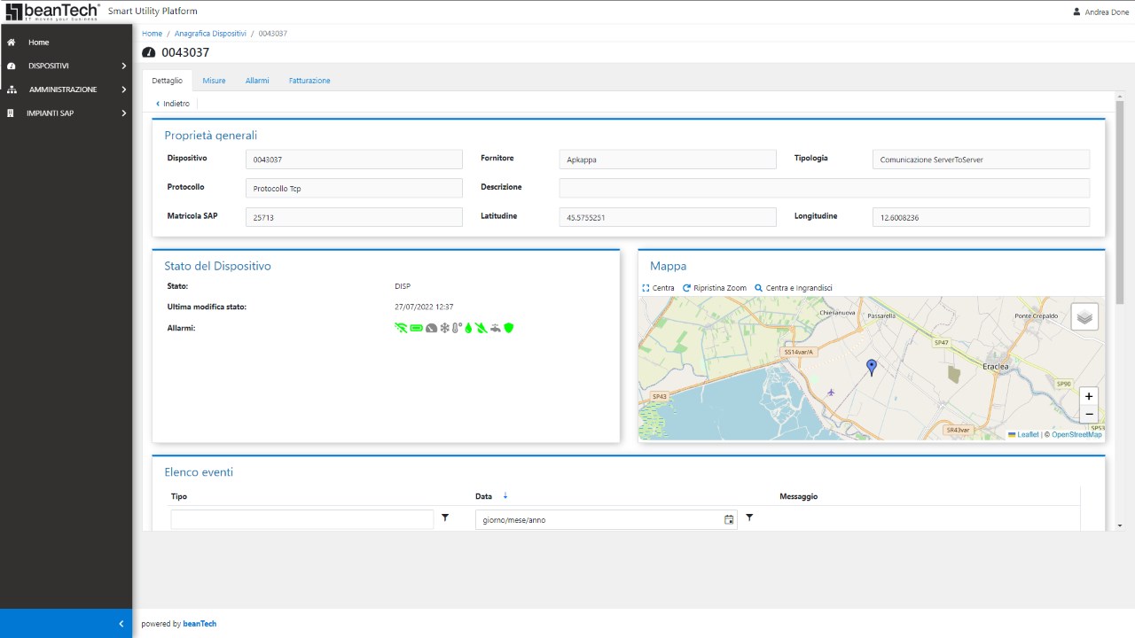Click the snowflake frost alarm icon

point(445,328)
